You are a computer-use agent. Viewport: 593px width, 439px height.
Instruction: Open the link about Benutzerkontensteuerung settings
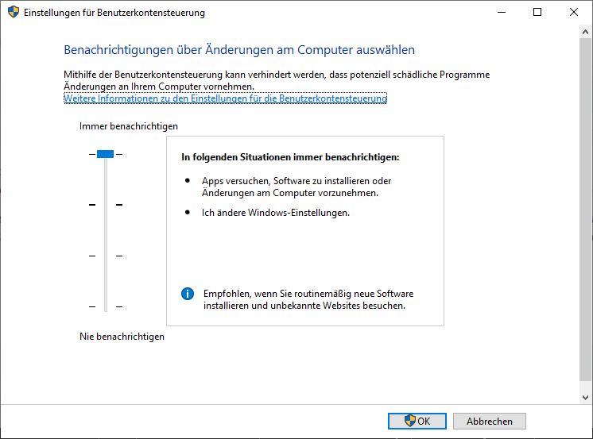coord(225,98)
